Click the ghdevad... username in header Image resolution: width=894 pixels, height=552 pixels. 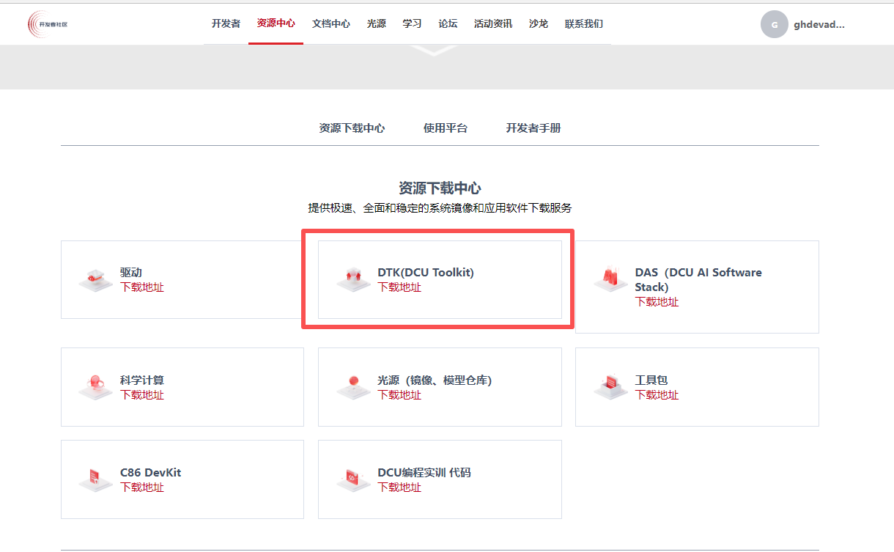point(819,24)
